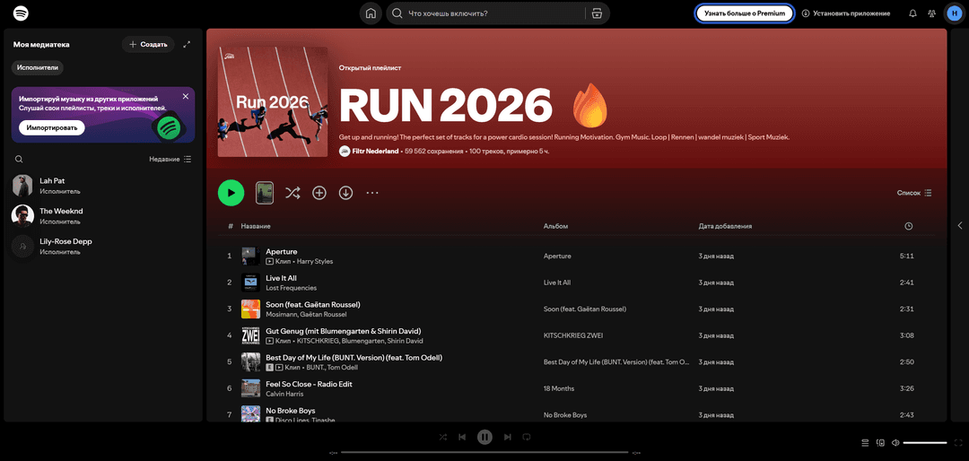Toggle shuffle for the playlist header
This screenshot has width=969, height=461.
(x=292, y=193)
